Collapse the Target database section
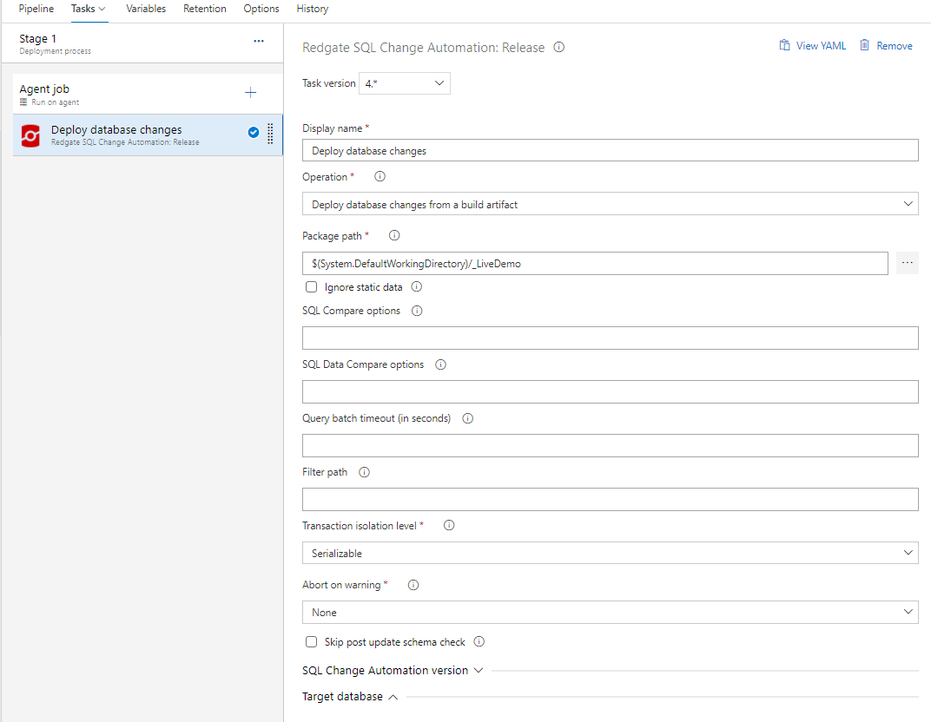931x722 pixels. tap(350, 697)
